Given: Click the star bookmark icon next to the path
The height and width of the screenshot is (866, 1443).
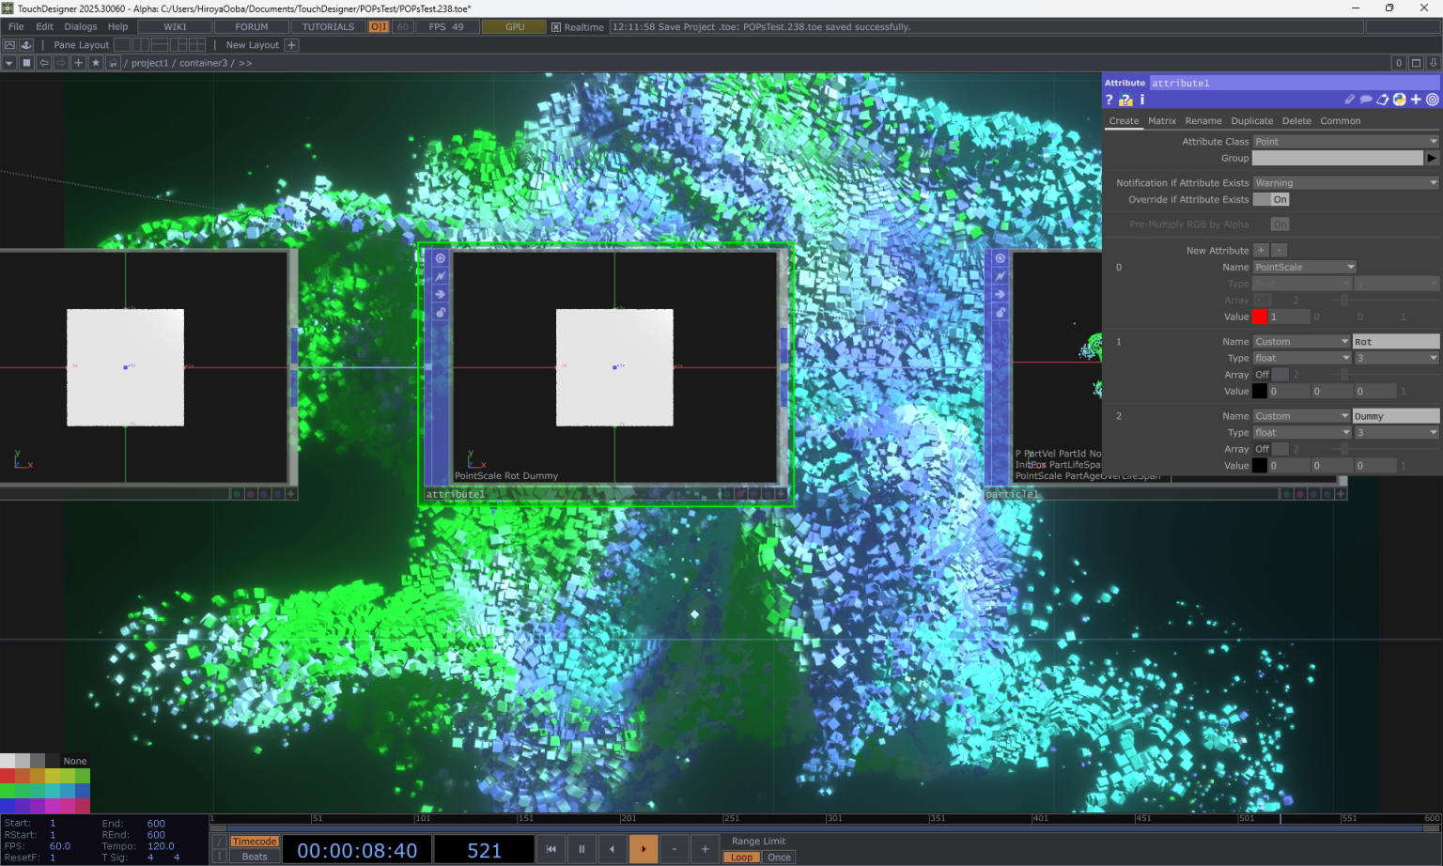Looking at the screenshot, I should [96, 63].
